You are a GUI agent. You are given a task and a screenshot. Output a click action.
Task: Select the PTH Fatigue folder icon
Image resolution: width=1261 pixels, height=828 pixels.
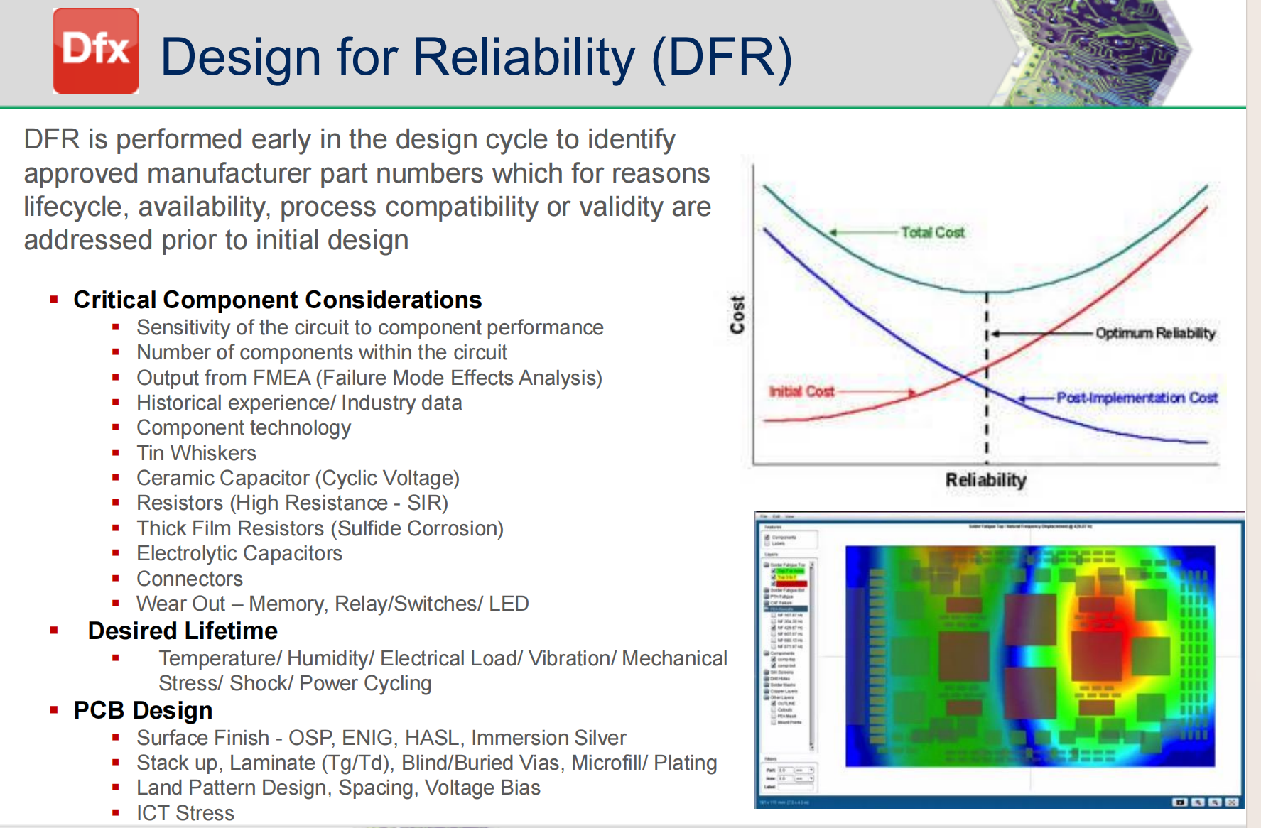[767, 597]
